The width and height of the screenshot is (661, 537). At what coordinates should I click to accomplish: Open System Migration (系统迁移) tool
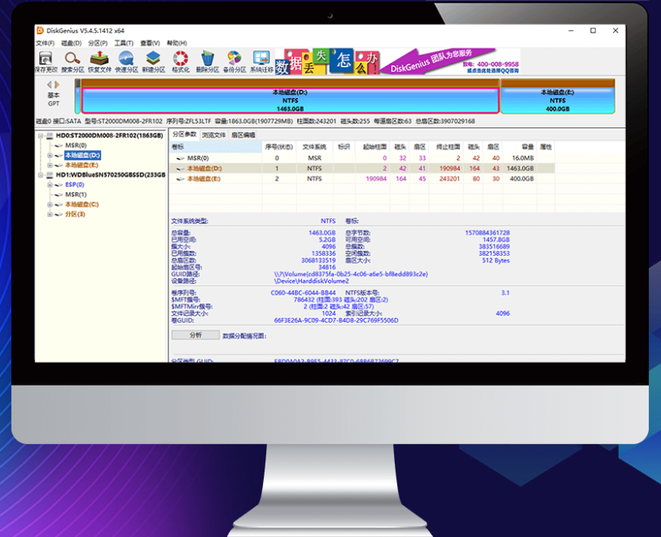pos(261,62)
